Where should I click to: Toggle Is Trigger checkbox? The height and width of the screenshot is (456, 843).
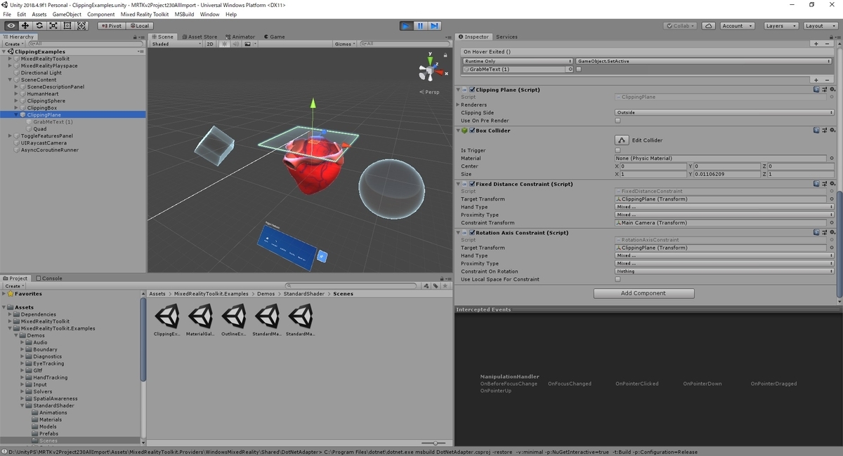tap(617, 150)
